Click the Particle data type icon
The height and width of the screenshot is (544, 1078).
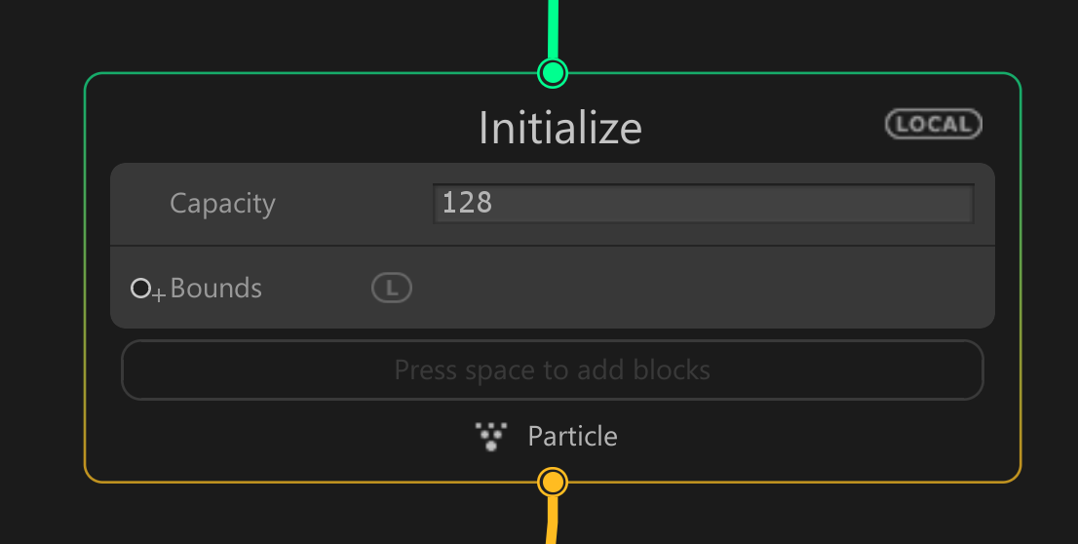click(491, 437)
